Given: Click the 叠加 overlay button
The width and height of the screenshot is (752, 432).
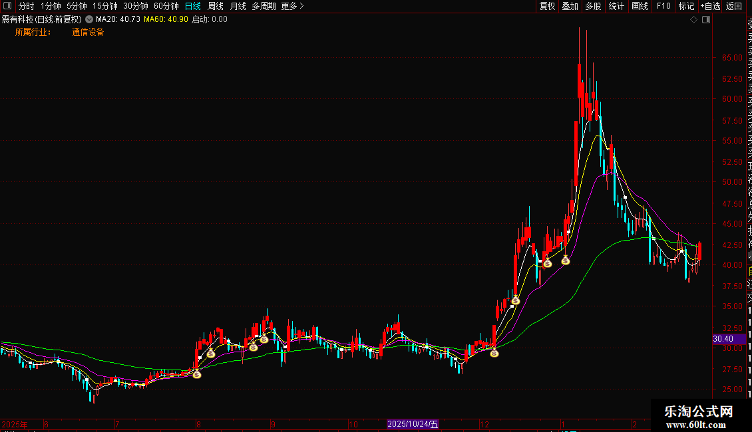Looking at the screenshot, I should tap(570, 6).
